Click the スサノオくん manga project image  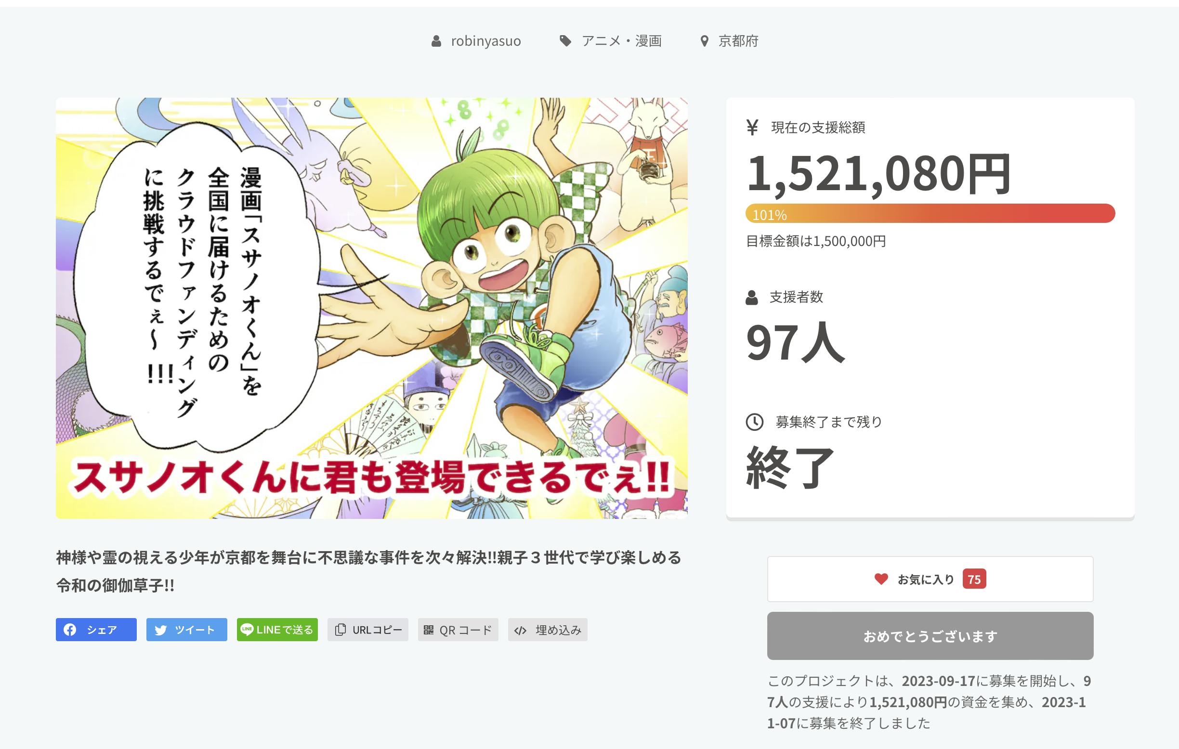(371, 308)
